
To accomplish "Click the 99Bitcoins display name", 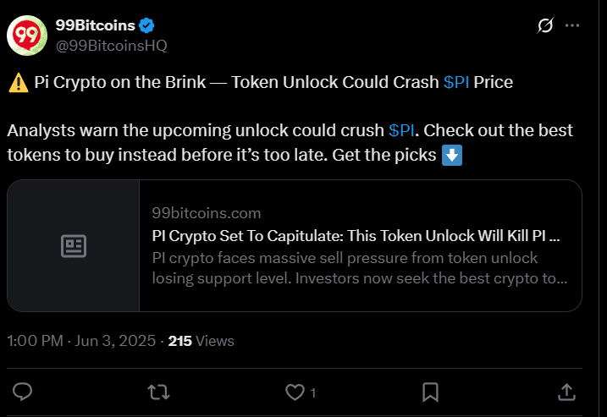I will click(95, 25).
